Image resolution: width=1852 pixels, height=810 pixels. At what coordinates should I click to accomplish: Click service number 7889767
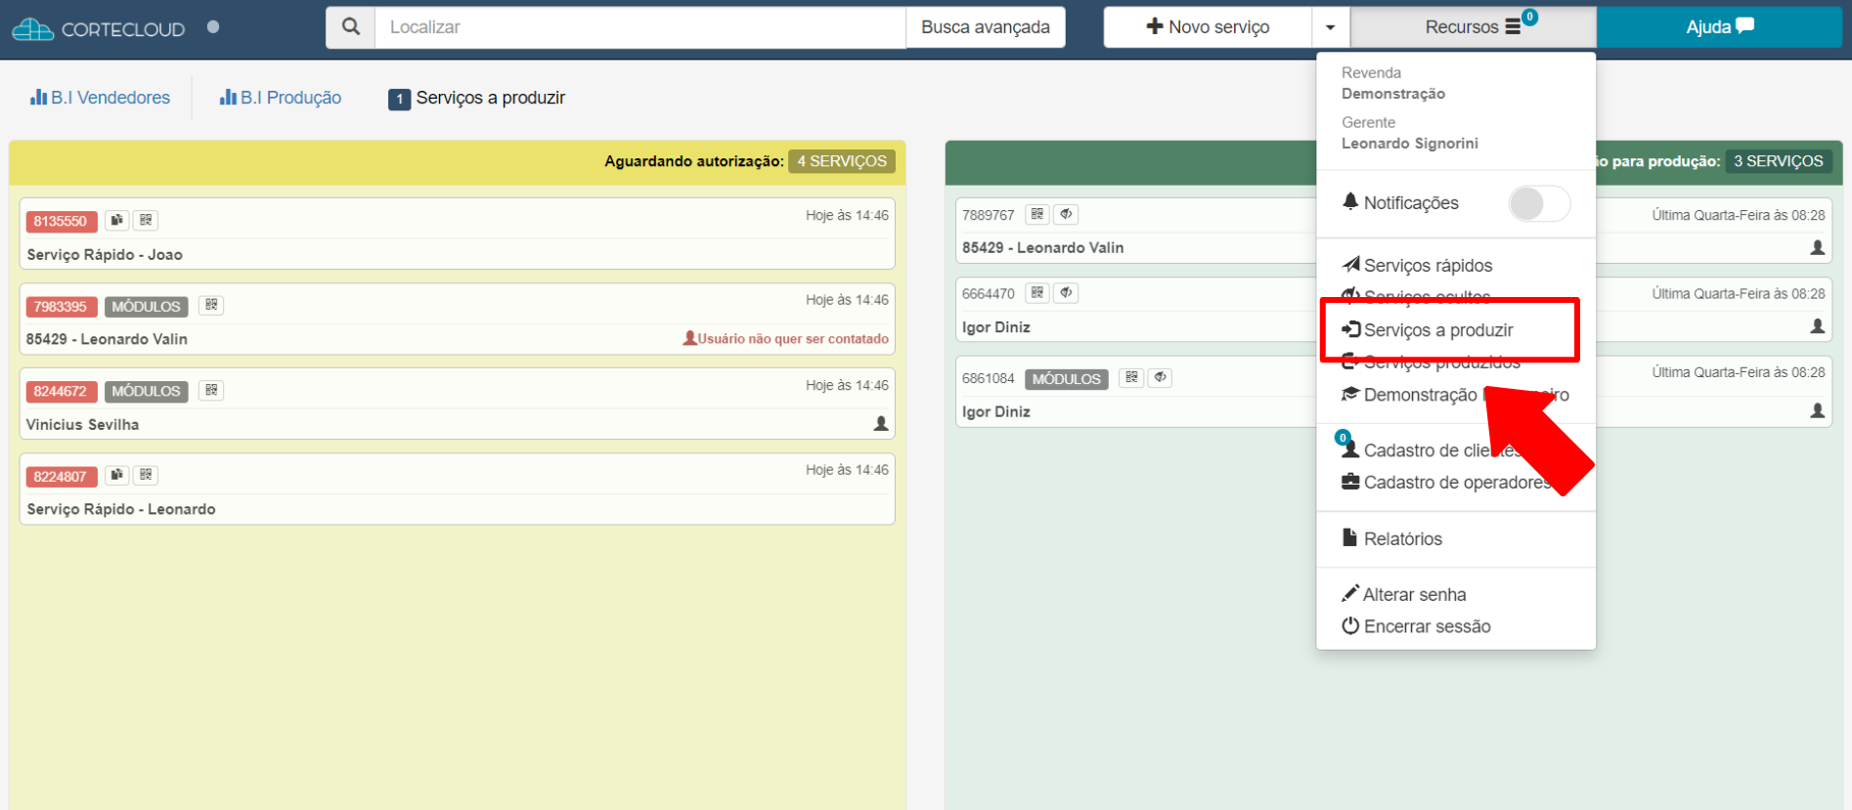point(989,215)
